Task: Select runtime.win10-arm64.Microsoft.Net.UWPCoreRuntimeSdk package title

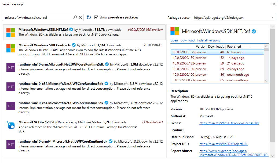Action: (63, 141)
